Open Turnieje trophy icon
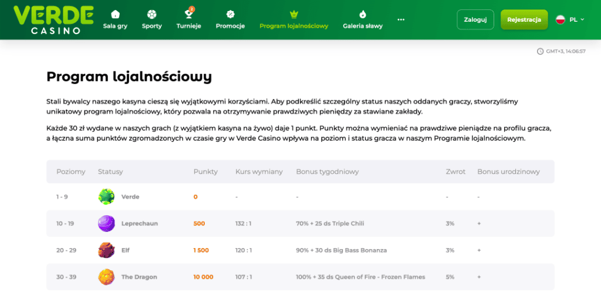 188,15
